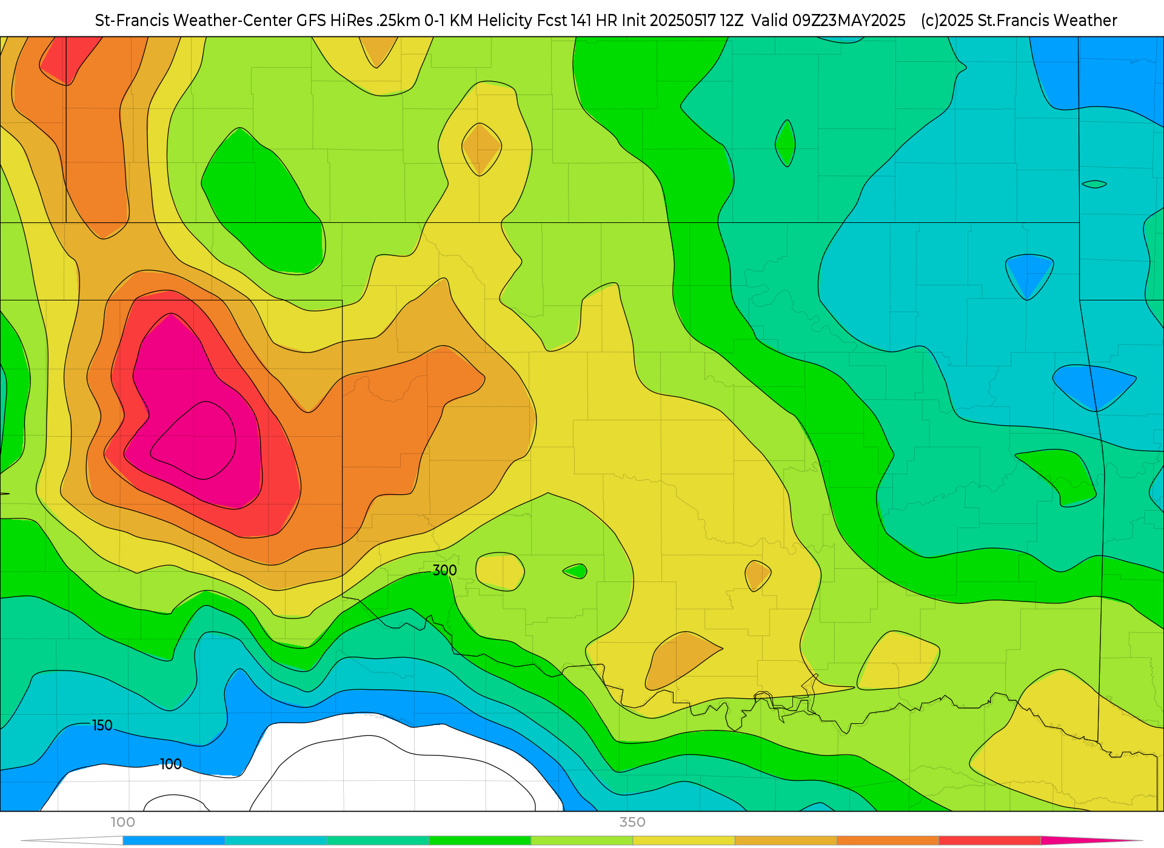Click the orange segment of the colorbar
The width and height of the screenshot is (1164, 848).
tap(888, 841)
